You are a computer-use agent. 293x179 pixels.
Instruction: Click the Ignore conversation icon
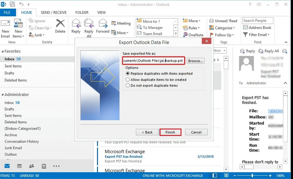click(31, 21)
